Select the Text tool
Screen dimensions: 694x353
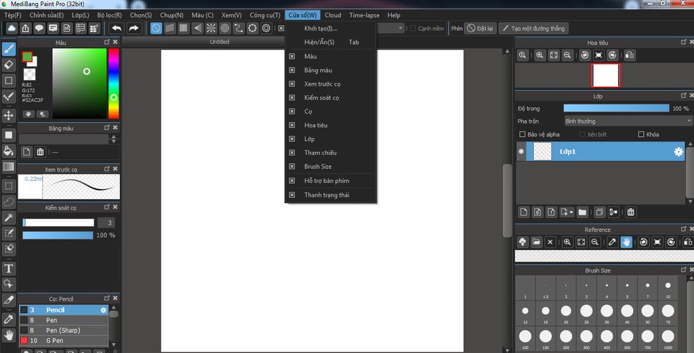pos(9,268)
